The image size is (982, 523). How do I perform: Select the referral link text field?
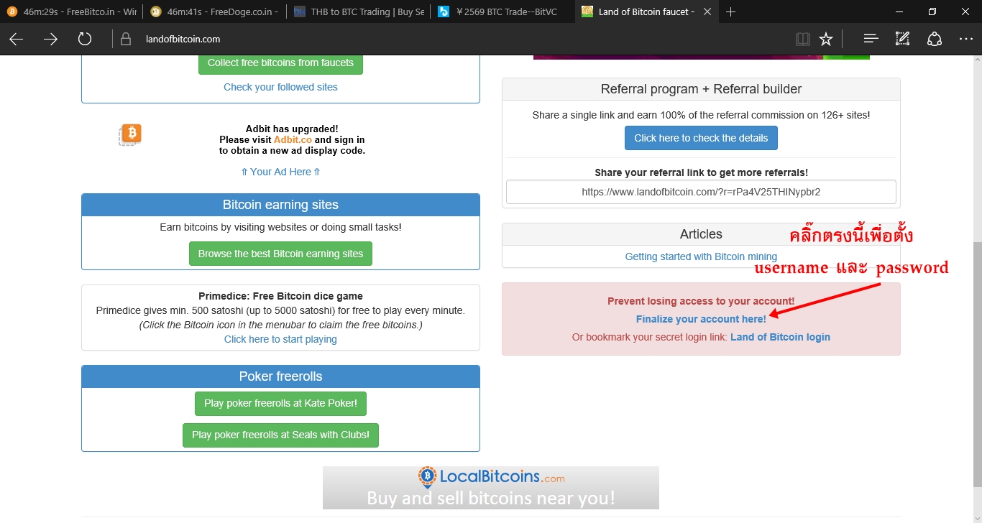[x=701, y=192]
